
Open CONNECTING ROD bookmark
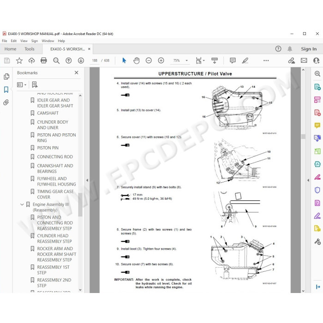pyautogui.click(x=55, y=157)
